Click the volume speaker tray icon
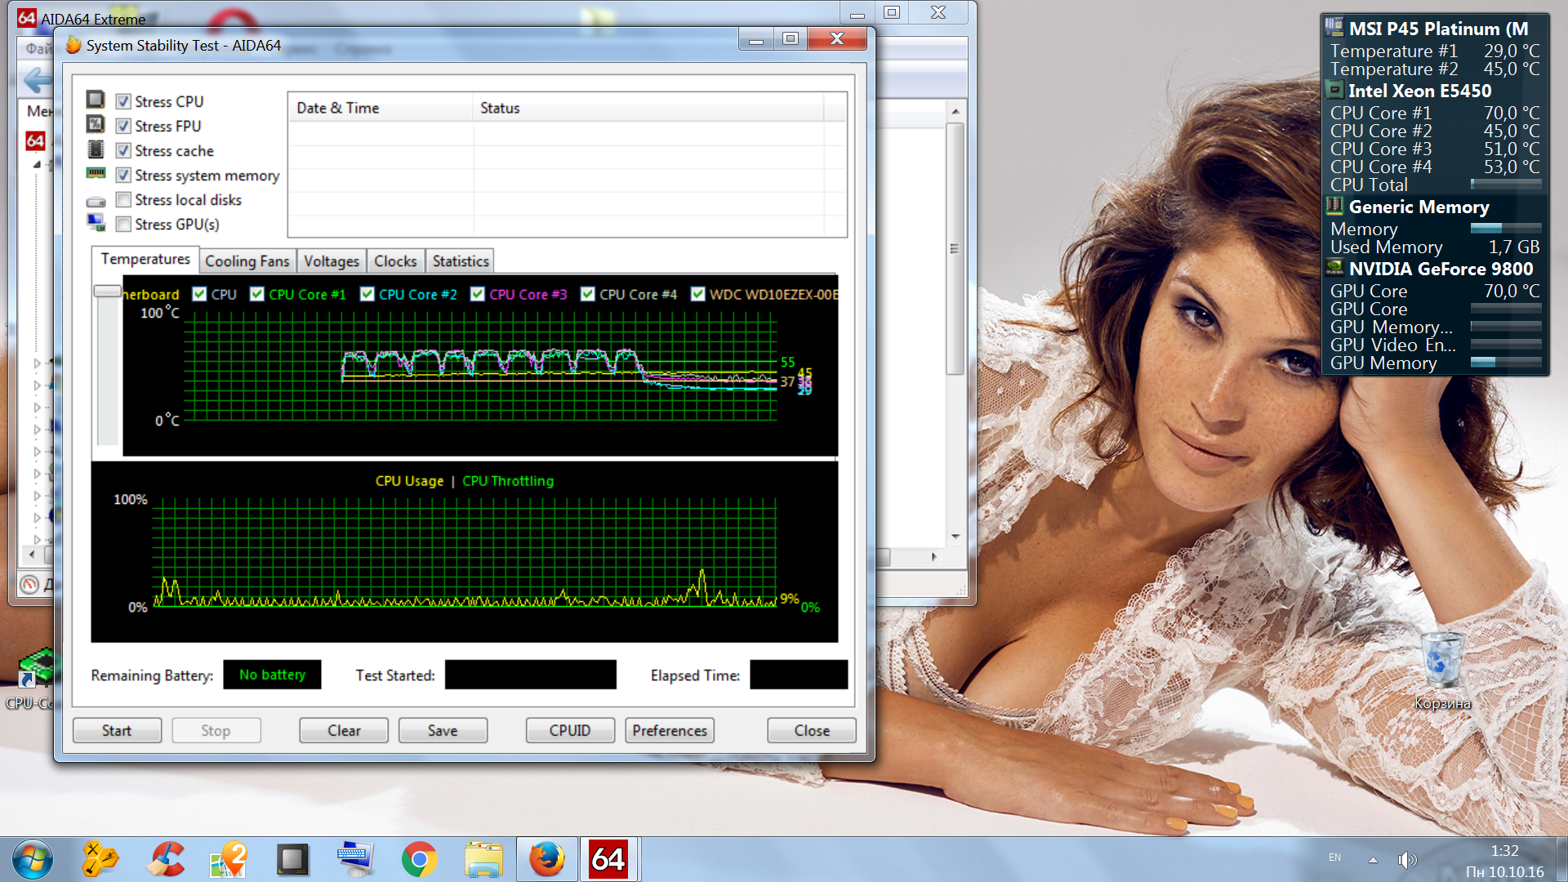The image size is (1568, 882). [1406, 859]
